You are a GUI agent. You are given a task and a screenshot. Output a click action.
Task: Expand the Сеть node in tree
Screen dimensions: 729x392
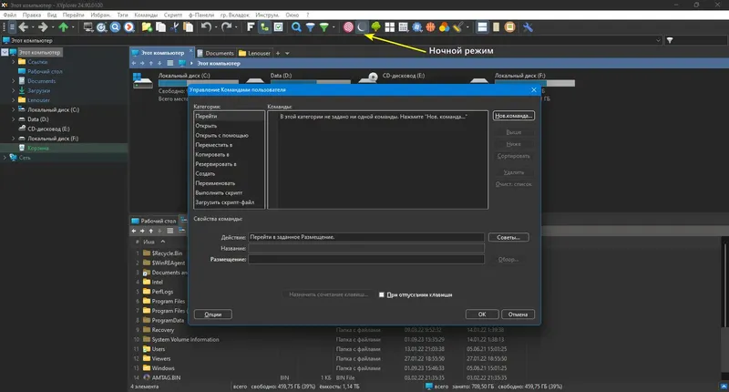point(5,158)
